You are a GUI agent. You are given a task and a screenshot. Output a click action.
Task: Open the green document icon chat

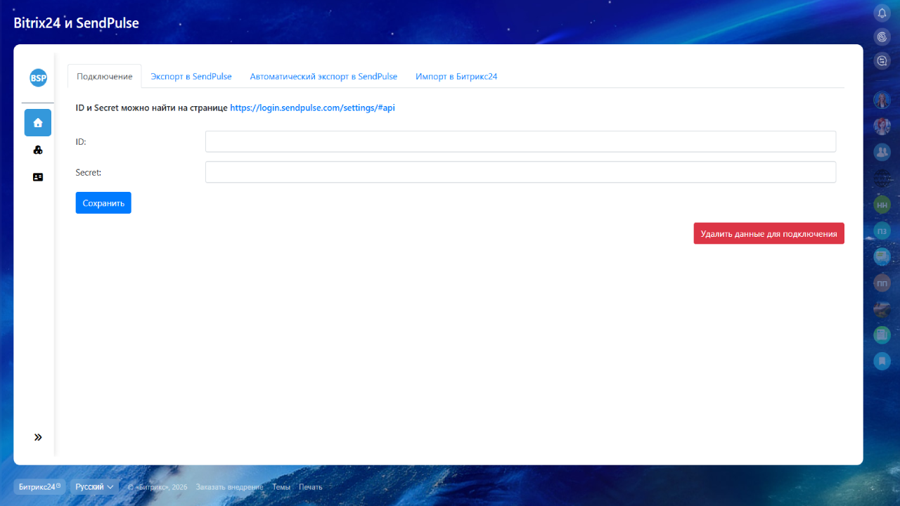[882, 335]
